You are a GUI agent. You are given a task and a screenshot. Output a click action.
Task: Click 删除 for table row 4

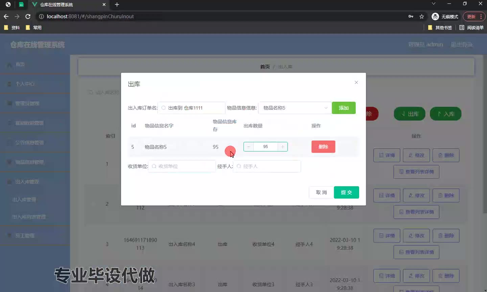click(x=446, y=276)
